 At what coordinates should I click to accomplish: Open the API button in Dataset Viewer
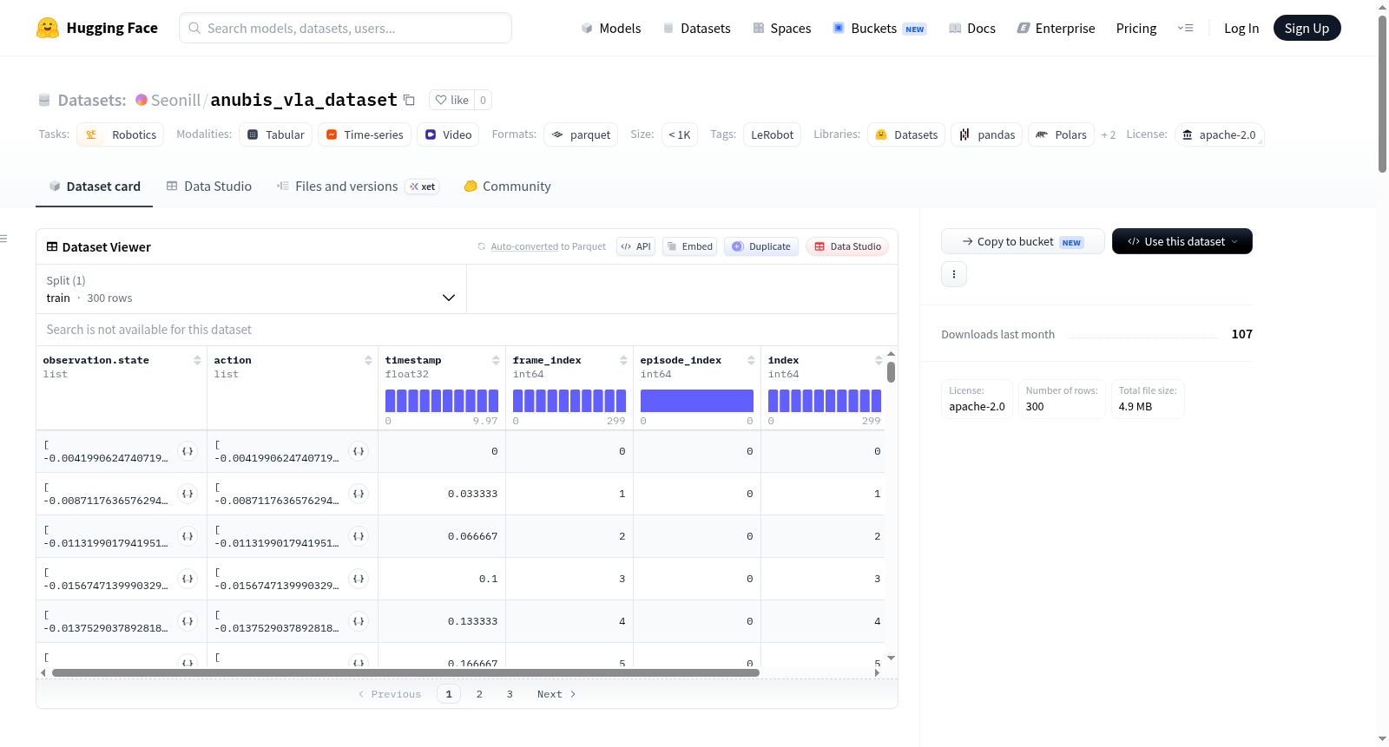tap(635, 246)
